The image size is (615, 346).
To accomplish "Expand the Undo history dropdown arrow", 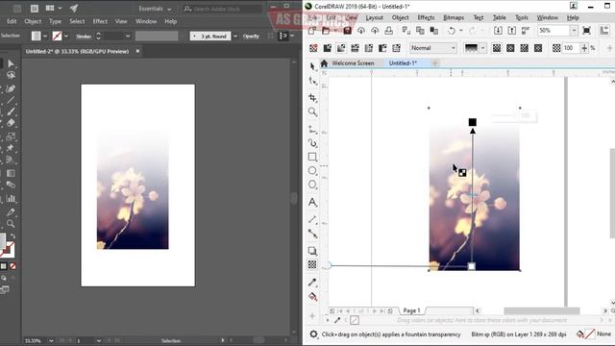I will 461,31.
